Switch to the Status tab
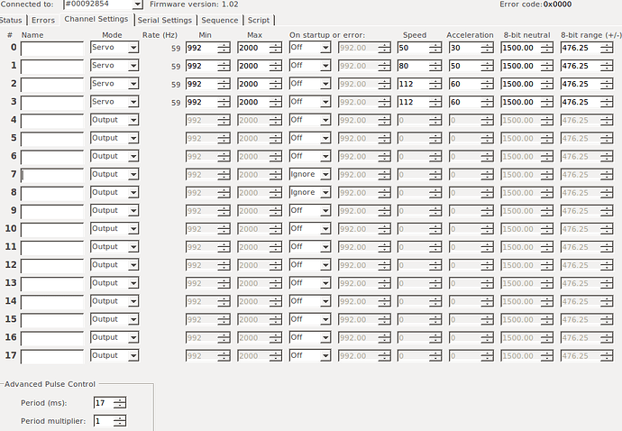The width and height of the screenshot is (622, 431). click(x=12, y=20)
